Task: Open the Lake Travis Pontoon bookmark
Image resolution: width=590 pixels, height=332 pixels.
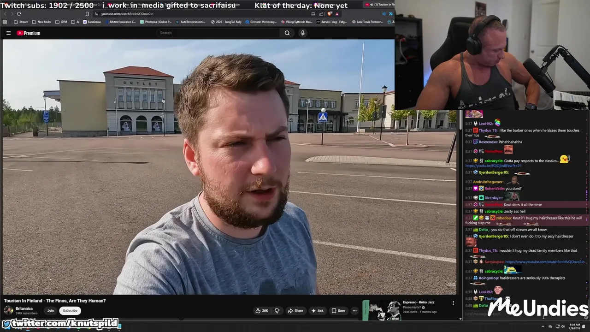Action: pyautogui.click(x=367, y=22)
